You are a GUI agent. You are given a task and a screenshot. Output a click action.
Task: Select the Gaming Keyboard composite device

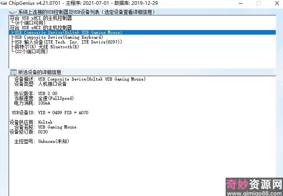(59, 37)
